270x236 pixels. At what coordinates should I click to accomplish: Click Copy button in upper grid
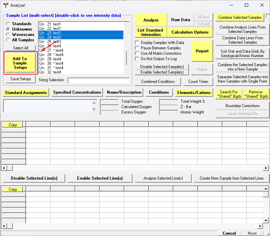pos(13,125)
